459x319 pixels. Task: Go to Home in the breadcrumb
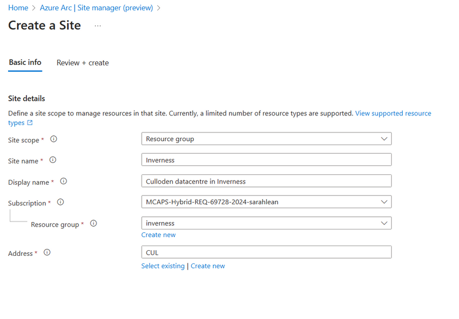(x=18, y=8)
